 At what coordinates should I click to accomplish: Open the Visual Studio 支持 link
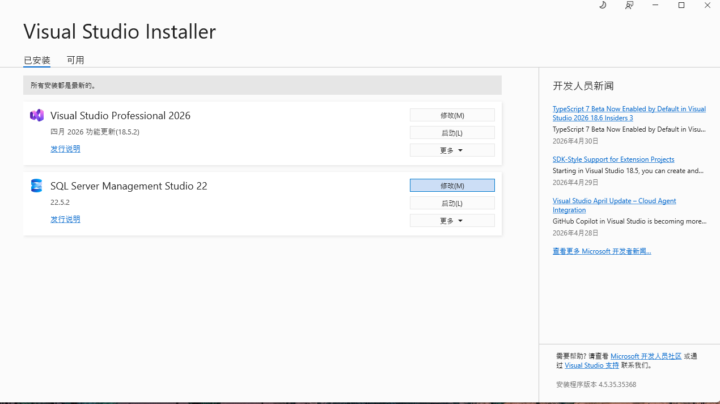point(592,366)
